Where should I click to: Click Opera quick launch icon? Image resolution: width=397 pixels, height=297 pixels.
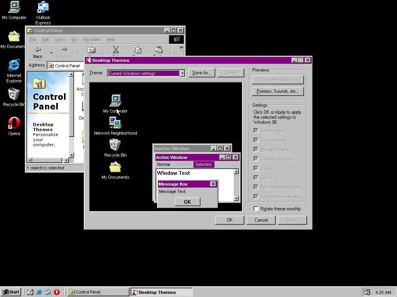tap(57, 292)
